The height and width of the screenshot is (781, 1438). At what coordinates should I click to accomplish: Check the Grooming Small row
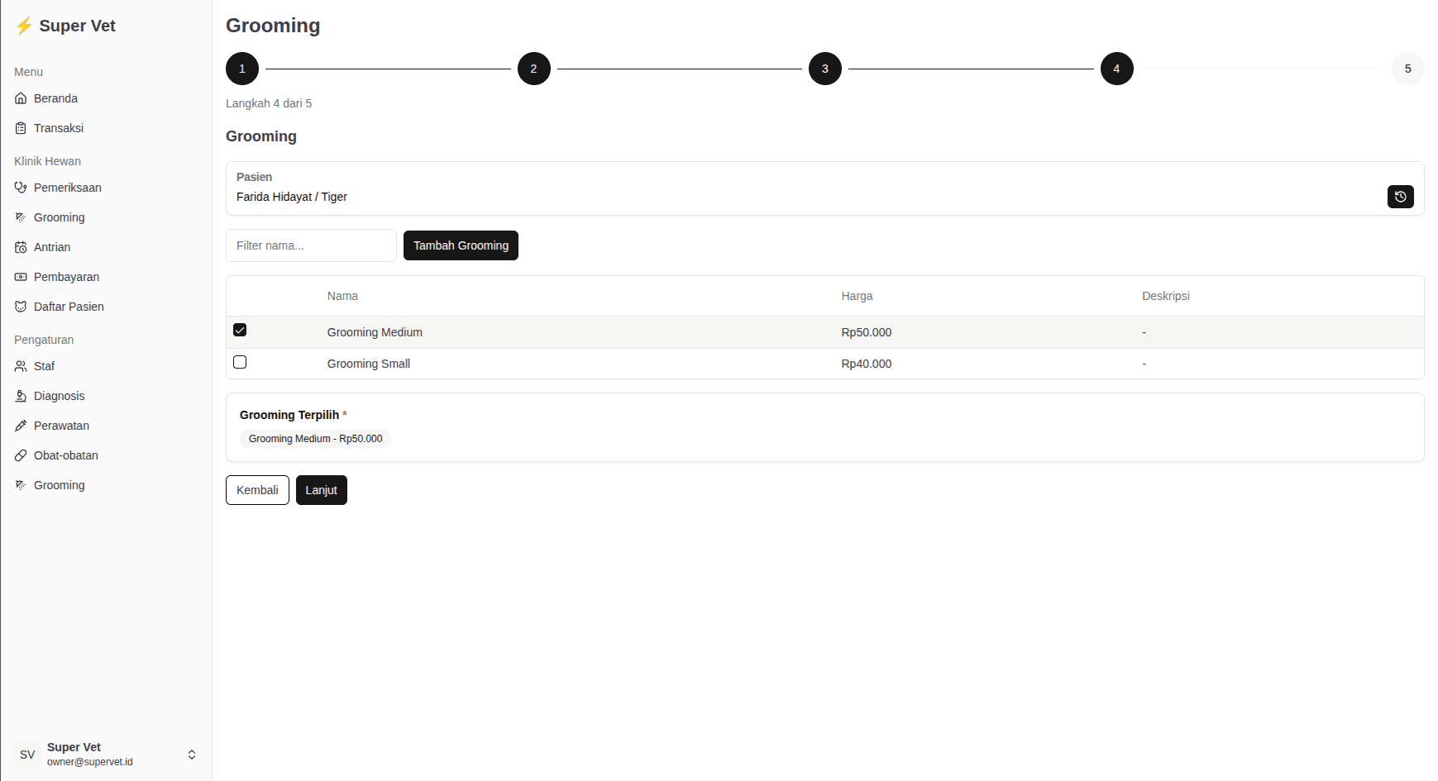[240, 362]
